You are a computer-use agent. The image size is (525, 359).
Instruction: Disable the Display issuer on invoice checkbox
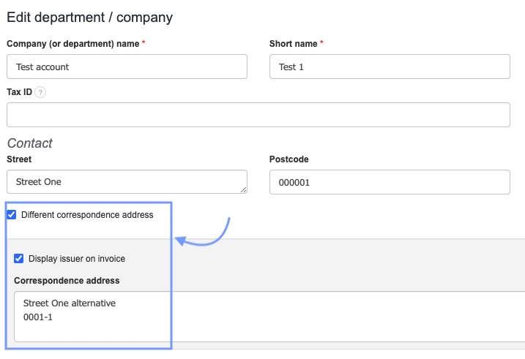[19, 259]
